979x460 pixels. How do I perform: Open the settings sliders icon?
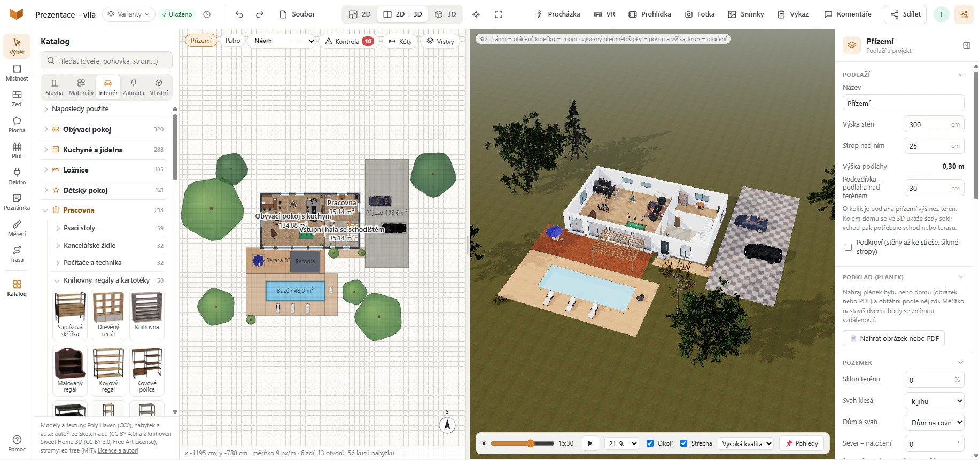pyautogui.click(x=964, y=14)
